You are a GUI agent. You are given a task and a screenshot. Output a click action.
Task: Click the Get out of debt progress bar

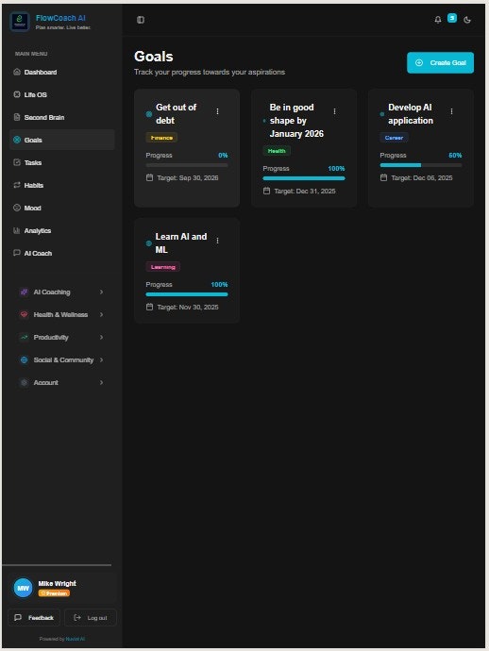click(187, 165)
